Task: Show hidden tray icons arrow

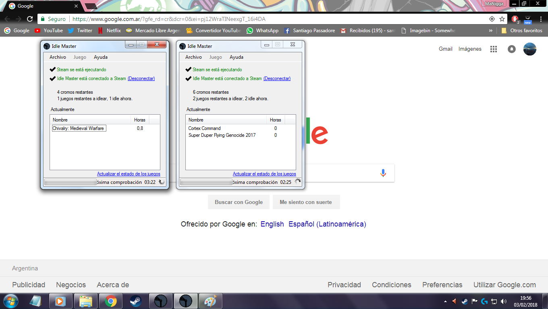Action: click(x=445, y=301)
